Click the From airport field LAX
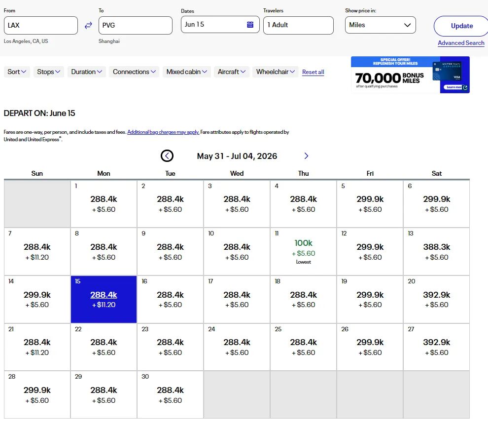This screenshot has width=488, height=429. (41, 25)
